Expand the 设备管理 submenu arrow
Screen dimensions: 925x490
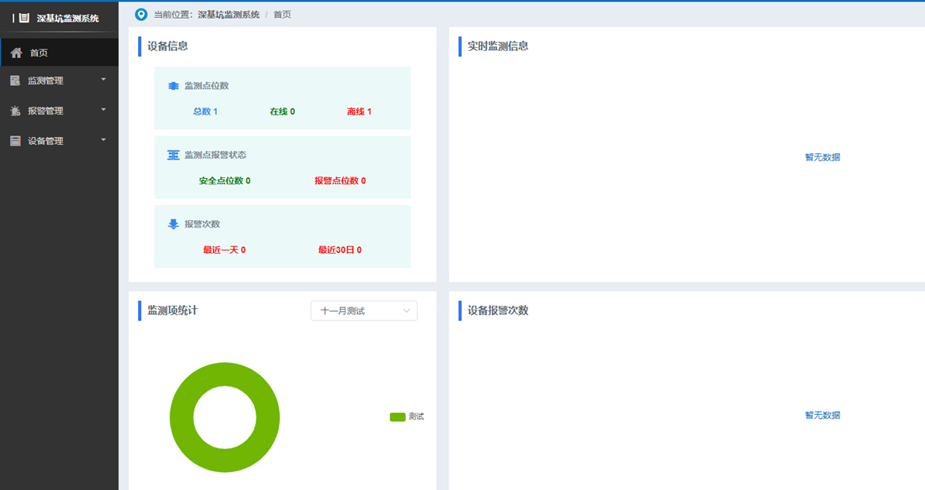[104, 140]
